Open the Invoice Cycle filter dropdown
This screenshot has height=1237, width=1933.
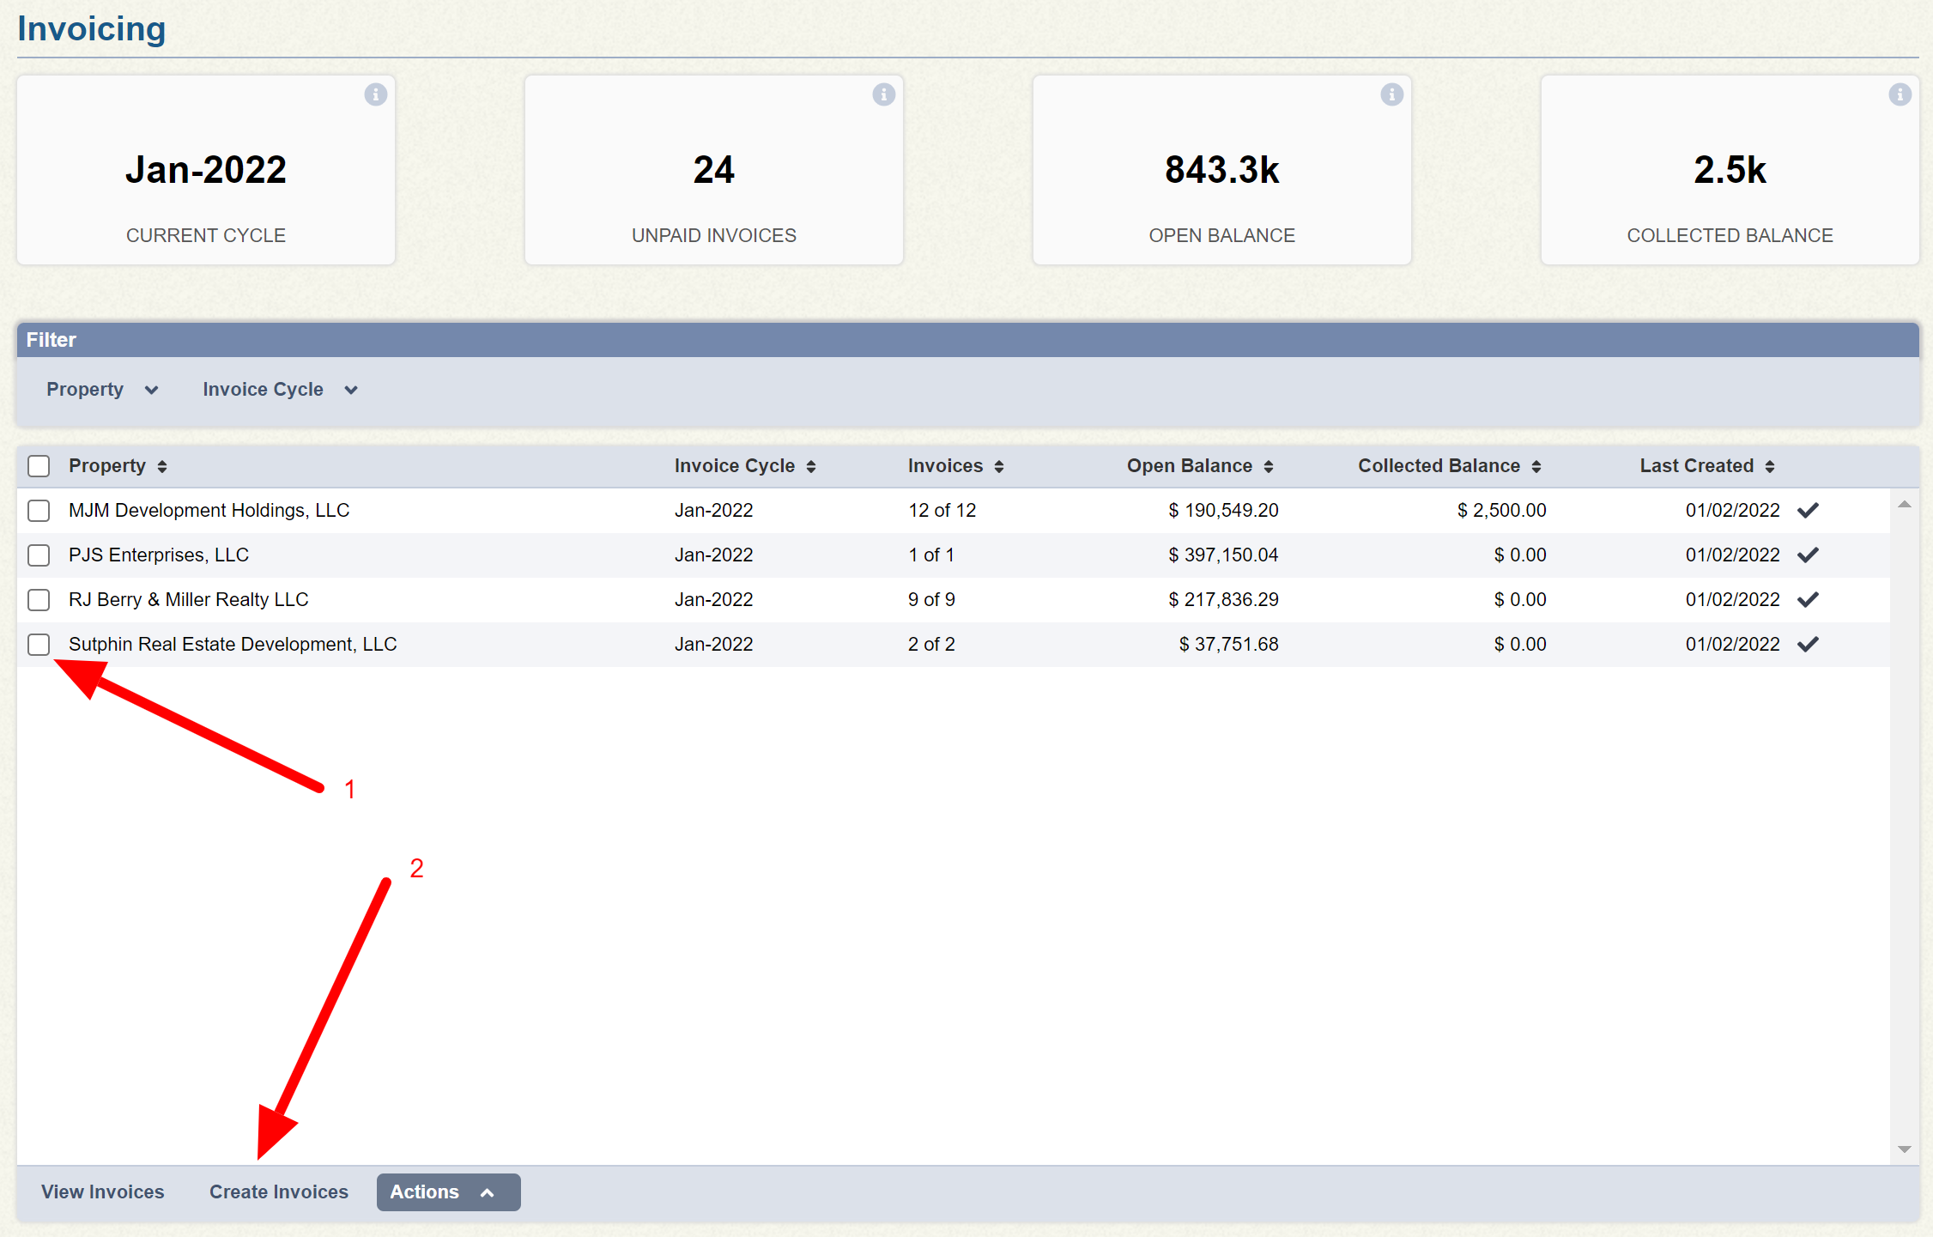pyautogui.click(x=280, y=390)
